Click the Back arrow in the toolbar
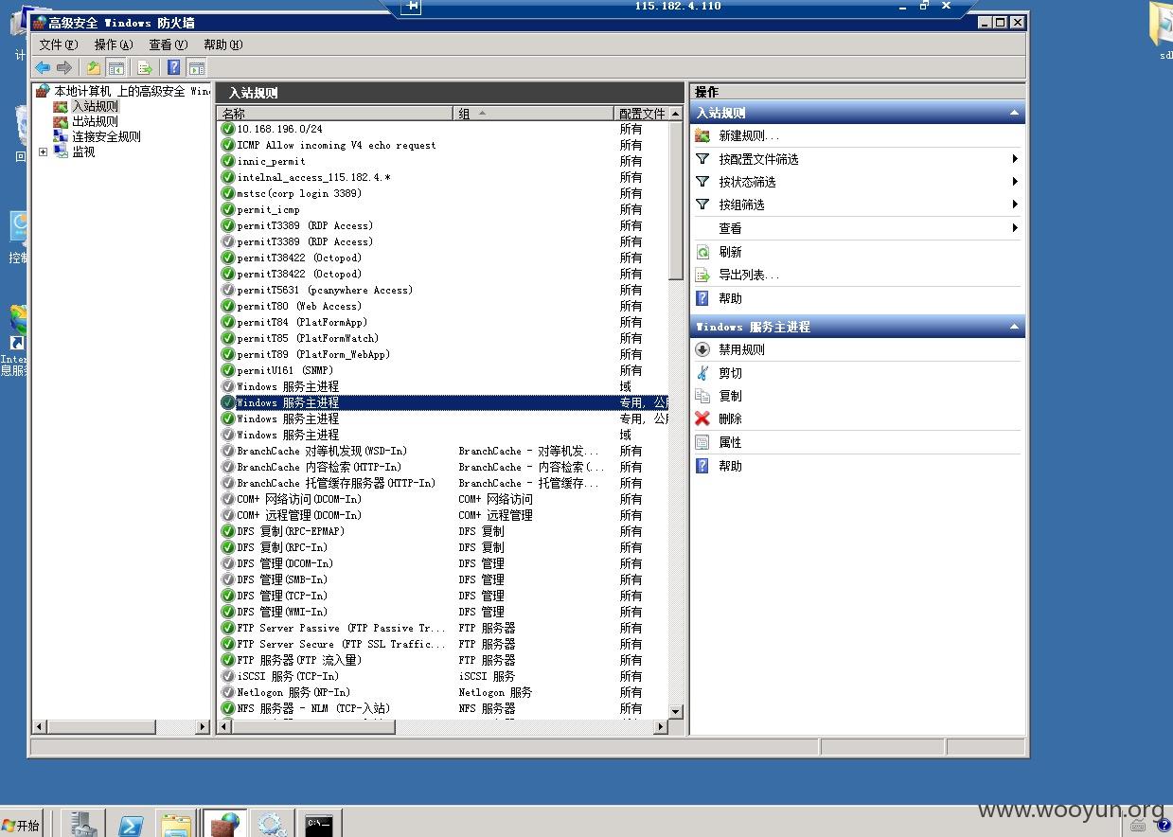 click(x=43, y=67)
